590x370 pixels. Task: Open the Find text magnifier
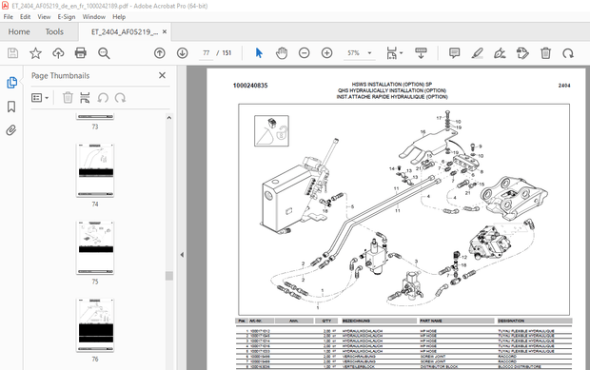[x=104, y=53]
